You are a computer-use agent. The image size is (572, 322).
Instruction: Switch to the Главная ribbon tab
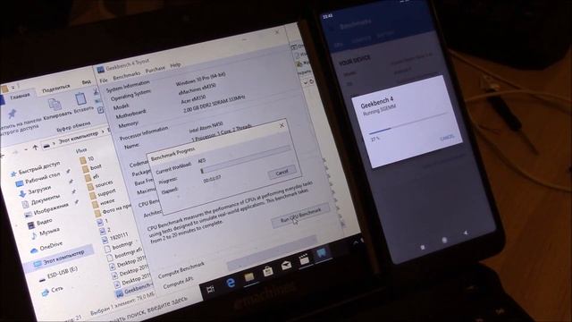(20, 97)
